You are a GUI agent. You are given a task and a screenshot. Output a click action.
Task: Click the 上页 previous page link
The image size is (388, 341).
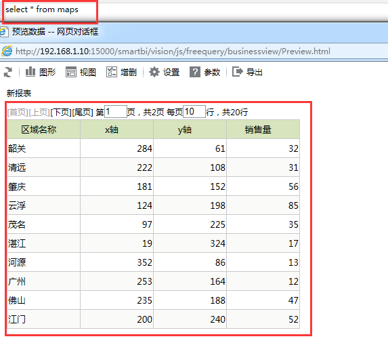pos(39,113)
